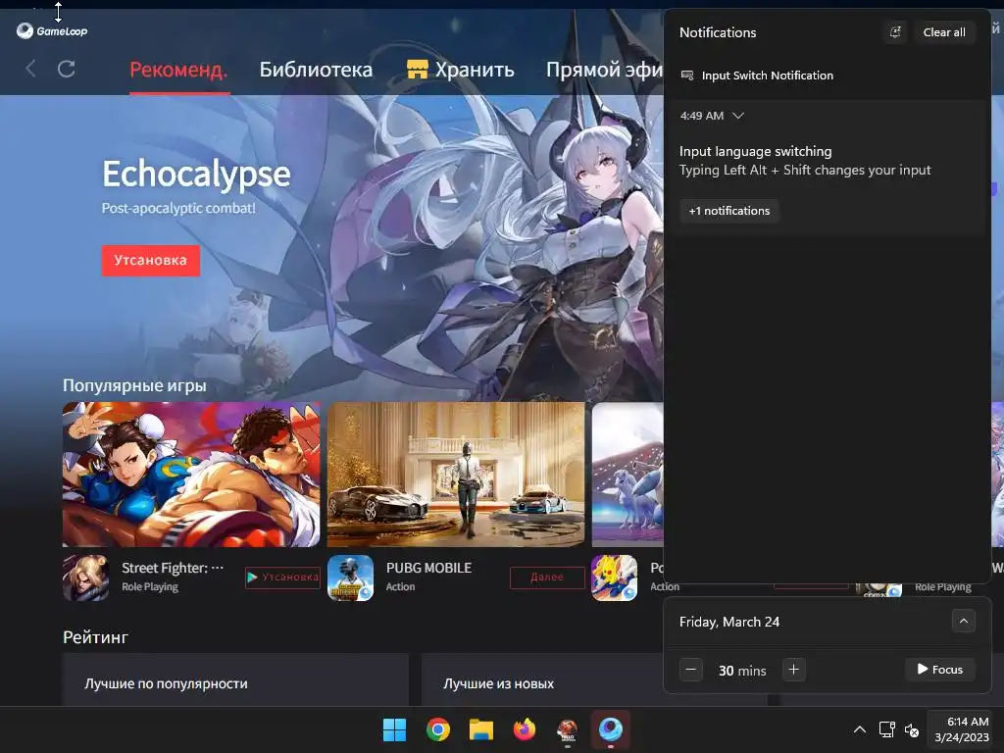1004x753 pixels.
Task: Click the Friday, March 24 date
Action: 729,622
